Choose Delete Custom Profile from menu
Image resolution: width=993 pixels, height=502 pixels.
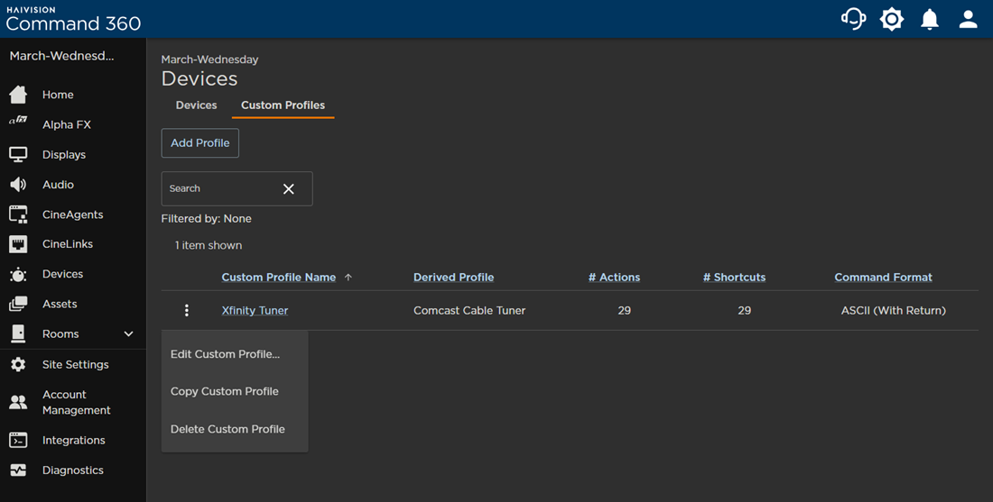click(235, 429)
